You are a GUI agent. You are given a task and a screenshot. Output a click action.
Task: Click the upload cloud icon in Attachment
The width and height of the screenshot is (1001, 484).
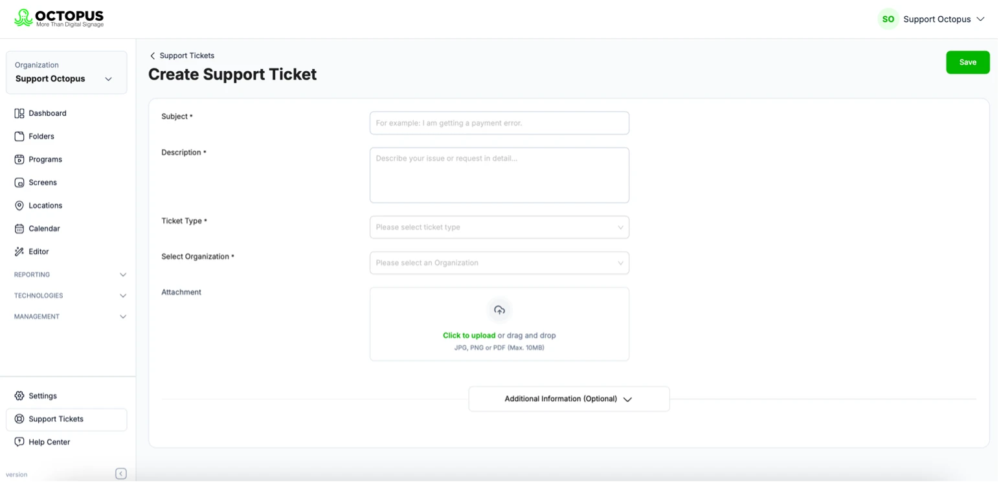click(x=500, y=311)
